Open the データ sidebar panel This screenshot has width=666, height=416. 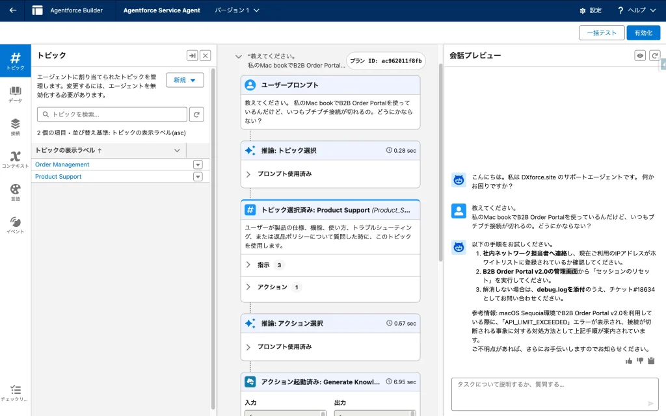click(15, 94)
